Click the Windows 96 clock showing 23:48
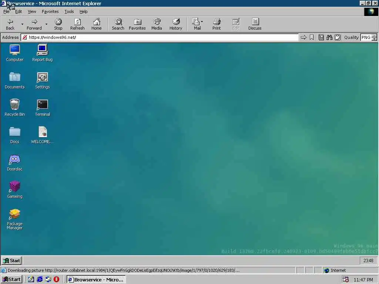The width and height of the screenshot is (379, 284). pos(368,261)
